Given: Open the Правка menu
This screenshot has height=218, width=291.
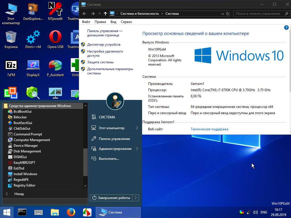Looking at the screenshot, I should pyautogui.click(x=100, y=22).
